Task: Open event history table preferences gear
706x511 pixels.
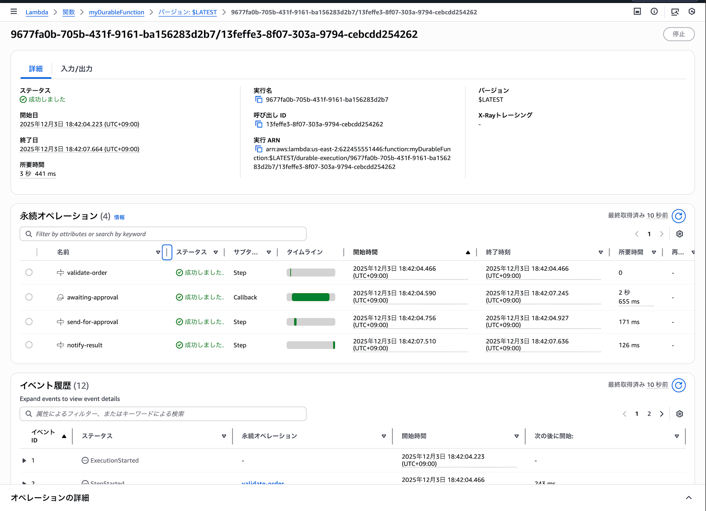Action: pyautogui.click(x=680, y=414)
